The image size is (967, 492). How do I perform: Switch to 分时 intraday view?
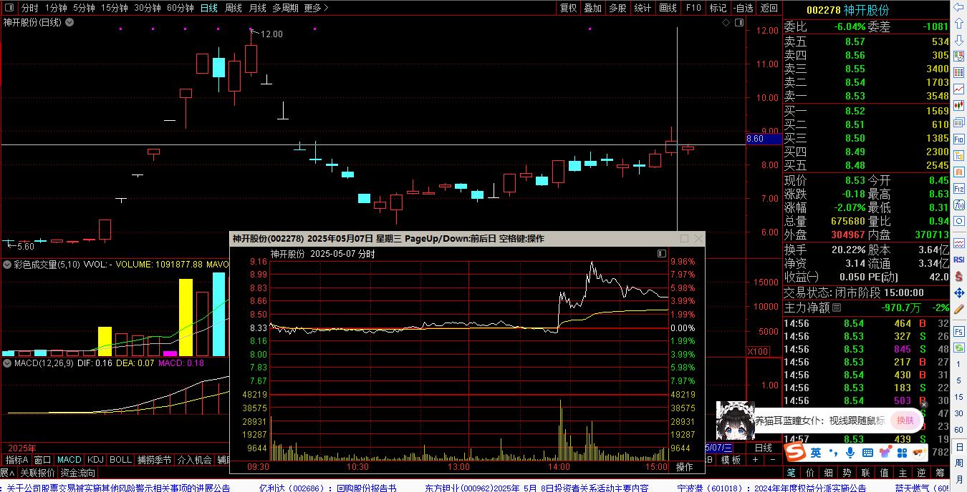[x=29, y=8]
